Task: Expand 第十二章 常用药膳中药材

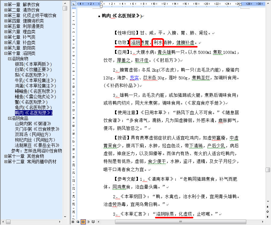Action: [x=6, y=162]
